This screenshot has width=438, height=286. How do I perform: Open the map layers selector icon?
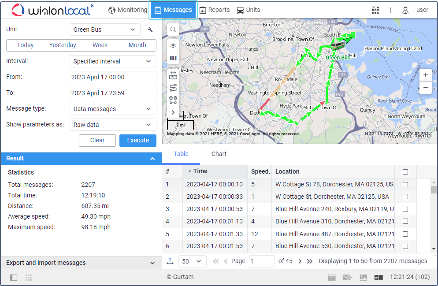click(173, 58)
